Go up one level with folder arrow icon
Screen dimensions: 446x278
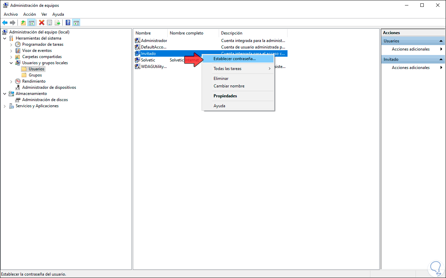tap(23, 23)
